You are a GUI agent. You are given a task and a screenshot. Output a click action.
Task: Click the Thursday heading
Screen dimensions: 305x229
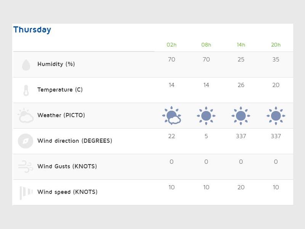click(x=32, y=30)
